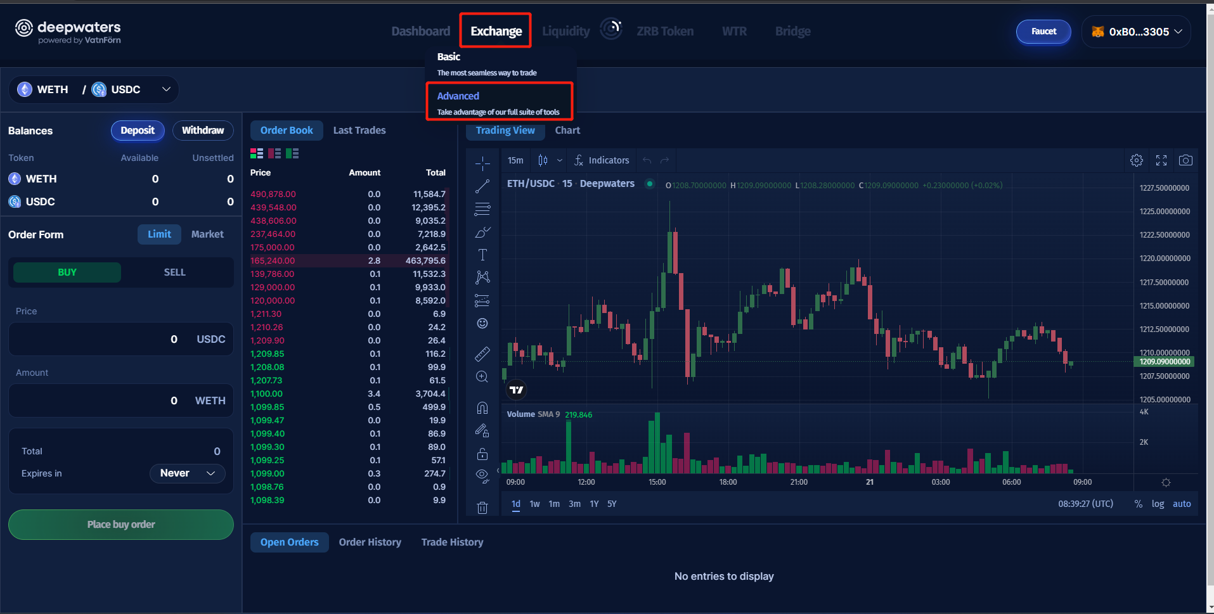Screen dimensions: 1214x614
Task: Open chart settings via the gear icon
Action: tap(1136, 160)
